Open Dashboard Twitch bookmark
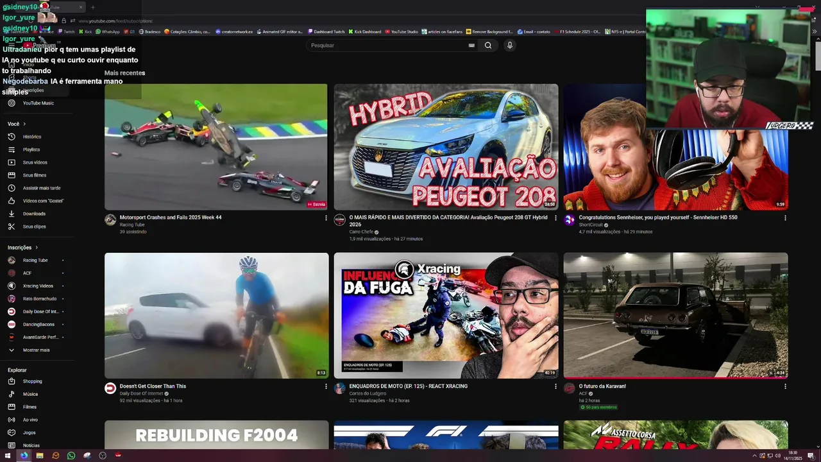Screen dimensions: 821x462 pyautogui.click(x=326, y=31)
